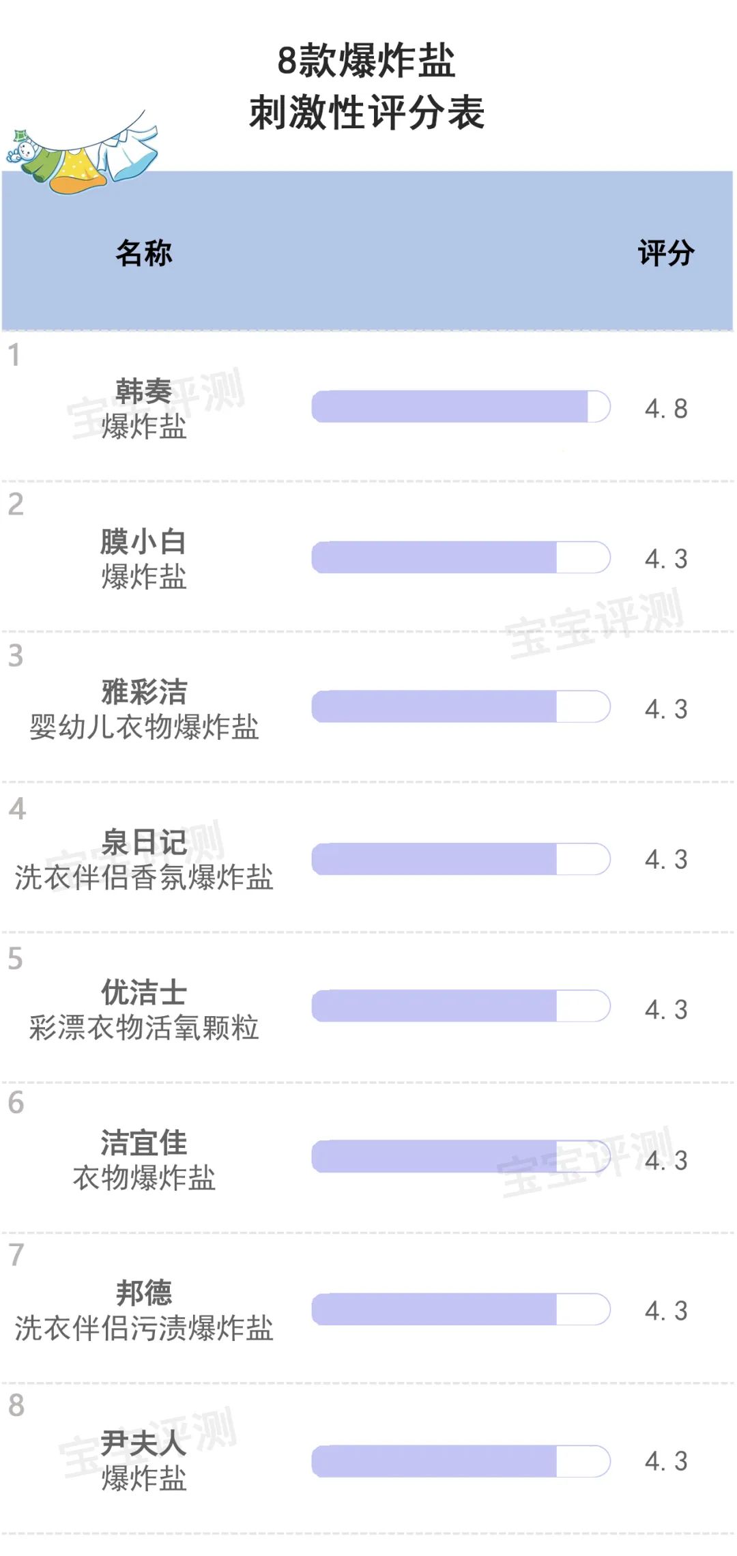Click the 优洁士 rating bar
This screenshot has width=737, height=1556.
pyautogui.click(x=461, y=1006)
